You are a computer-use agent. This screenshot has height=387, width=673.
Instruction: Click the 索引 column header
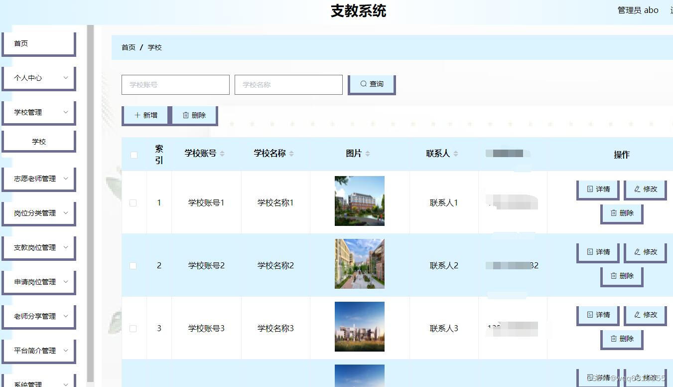point(159,155)
